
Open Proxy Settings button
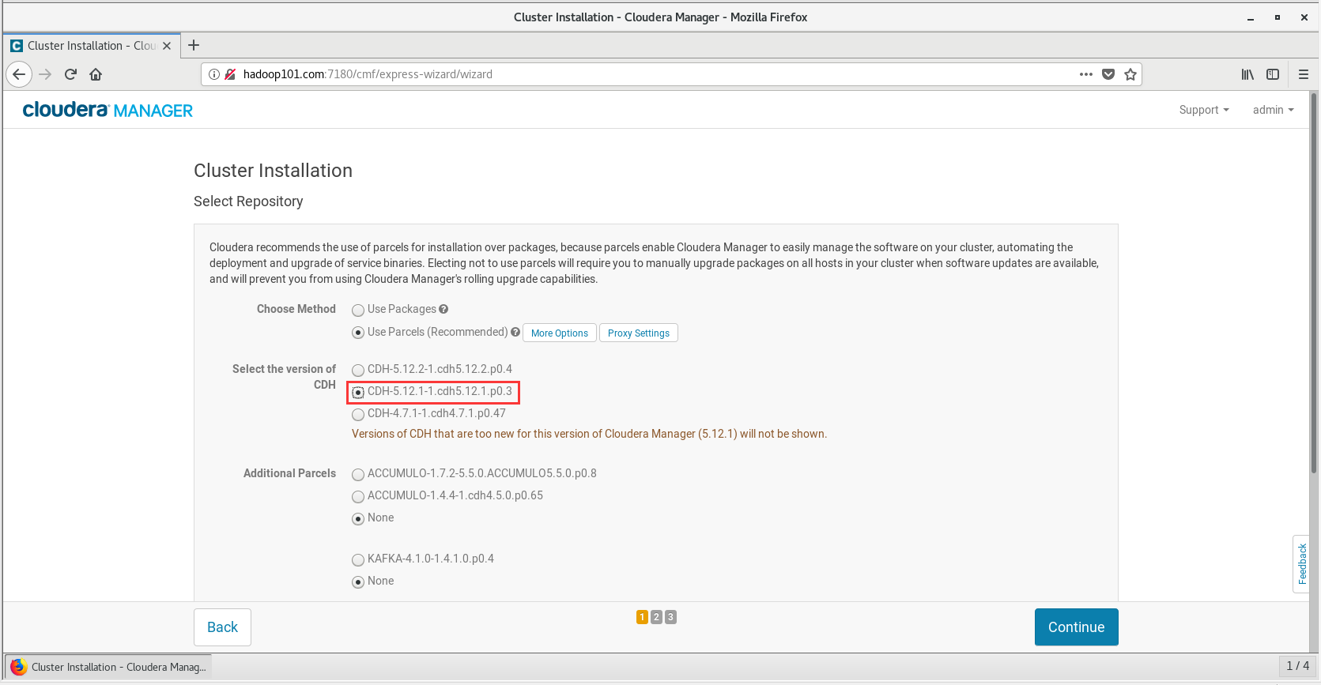639,333
